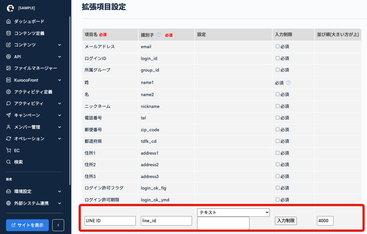Expand the コンテンツ menu chevron
The width and height of the screenshot is (367, 234).
coord(60,45)
